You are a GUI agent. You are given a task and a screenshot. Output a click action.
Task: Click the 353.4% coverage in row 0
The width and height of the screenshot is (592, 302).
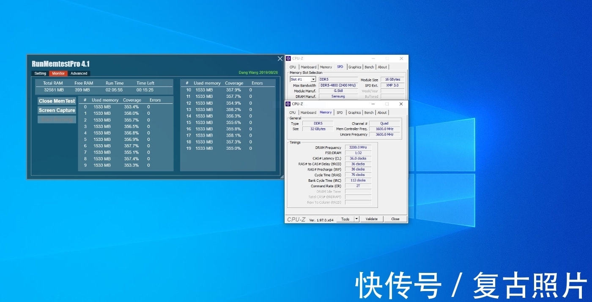click(131, 107)
